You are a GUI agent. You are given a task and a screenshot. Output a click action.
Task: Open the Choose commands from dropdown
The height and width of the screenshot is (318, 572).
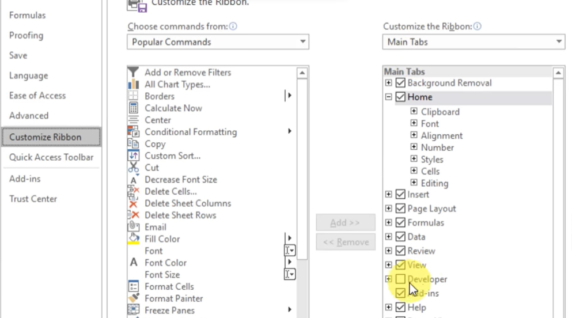tap(218, 42)
